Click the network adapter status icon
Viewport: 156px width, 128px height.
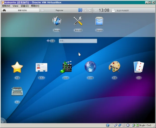(120, 125)
